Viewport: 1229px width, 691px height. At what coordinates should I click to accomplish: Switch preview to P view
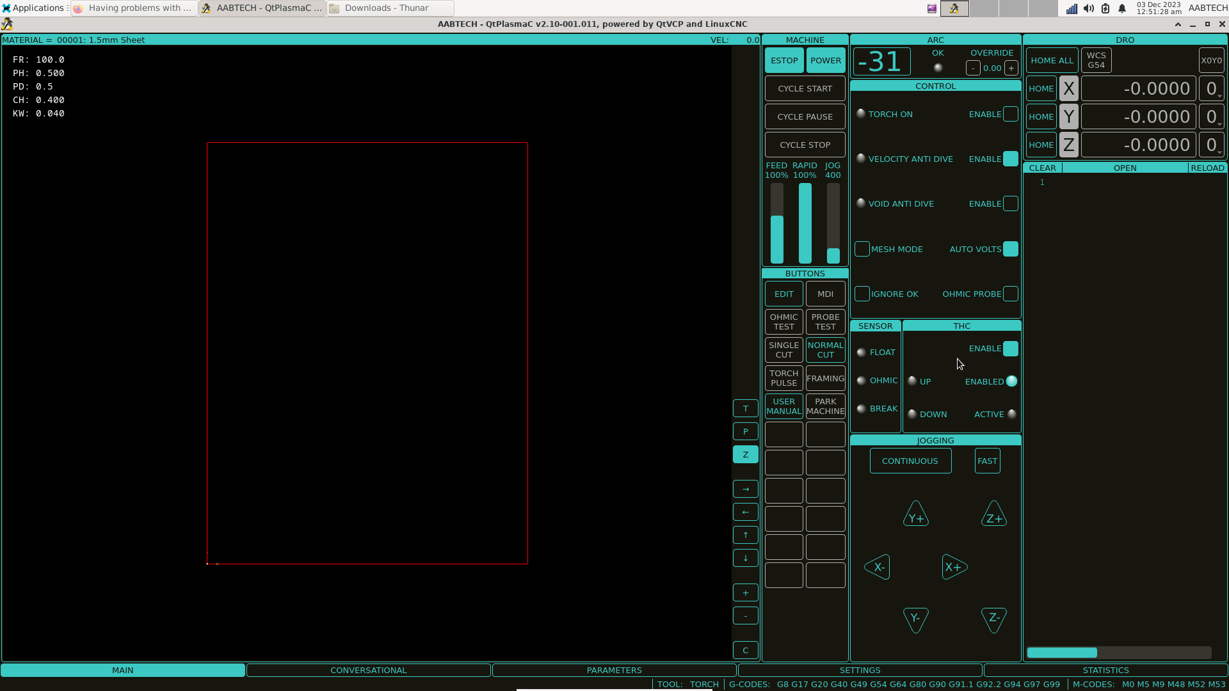[x=746, y=431]
